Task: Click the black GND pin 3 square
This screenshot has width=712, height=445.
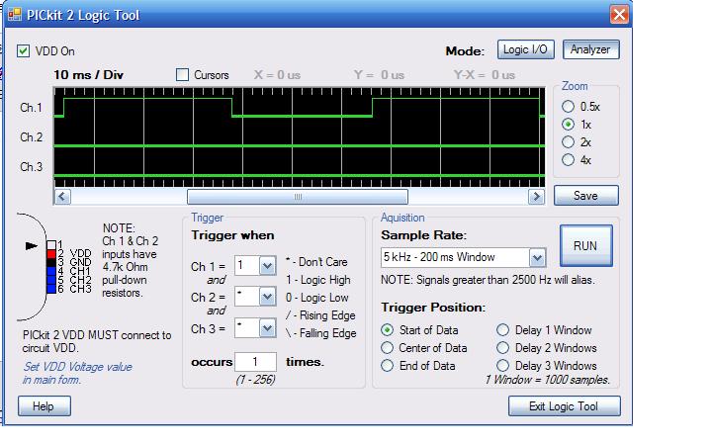Action: coord(51,262)
